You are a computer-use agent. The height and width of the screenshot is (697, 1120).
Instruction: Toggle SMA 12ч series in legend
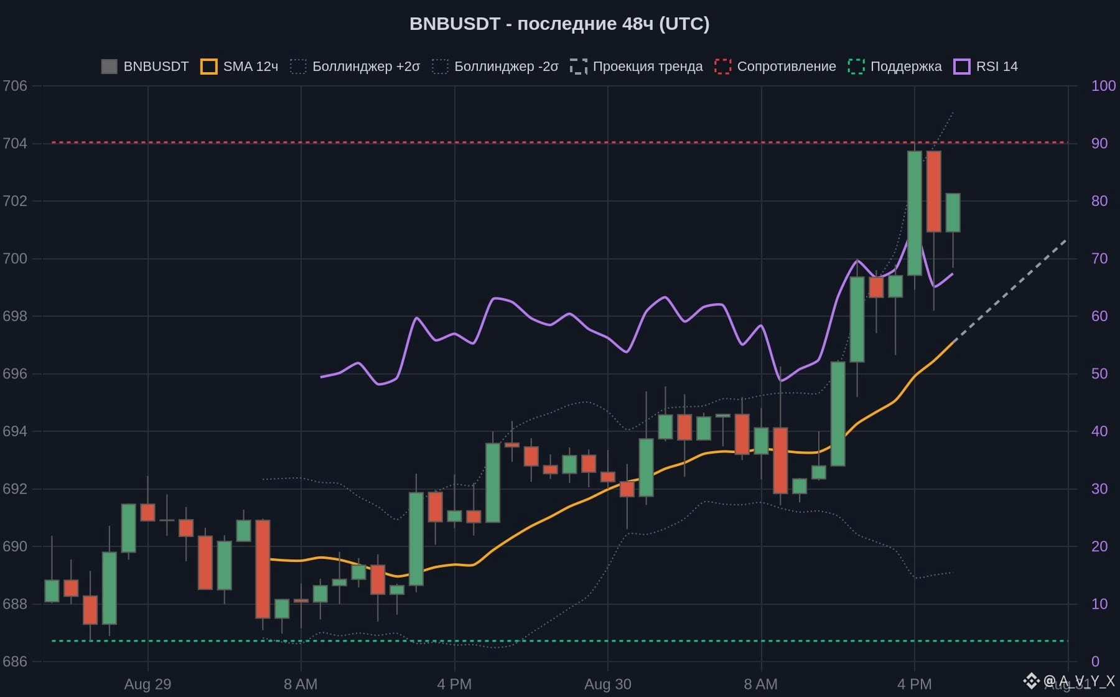point(240,67)
